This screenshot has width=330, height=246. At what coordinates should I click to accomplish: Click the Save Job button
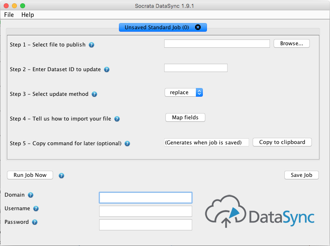pyautogui.click(x=301, y=175)
